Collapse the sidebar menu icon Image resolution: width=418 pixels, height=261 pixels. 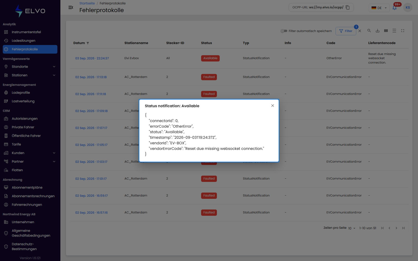(71, 8)
